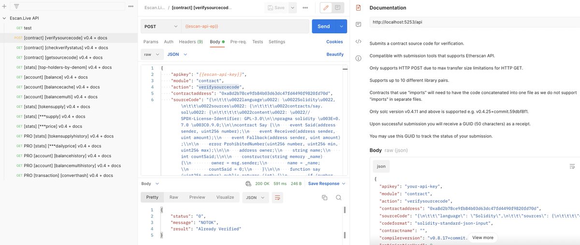Click the documentation URL field http://localhost:5253/api
Screen dimensions: 580x245
(x=474, y=22)
